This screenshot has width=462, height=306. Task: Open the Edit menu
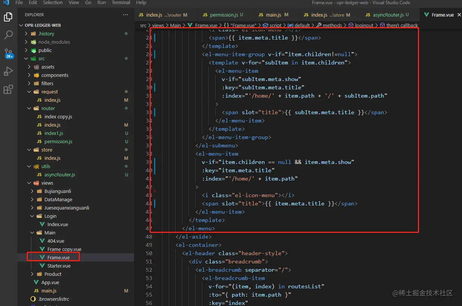coord(33,3)
